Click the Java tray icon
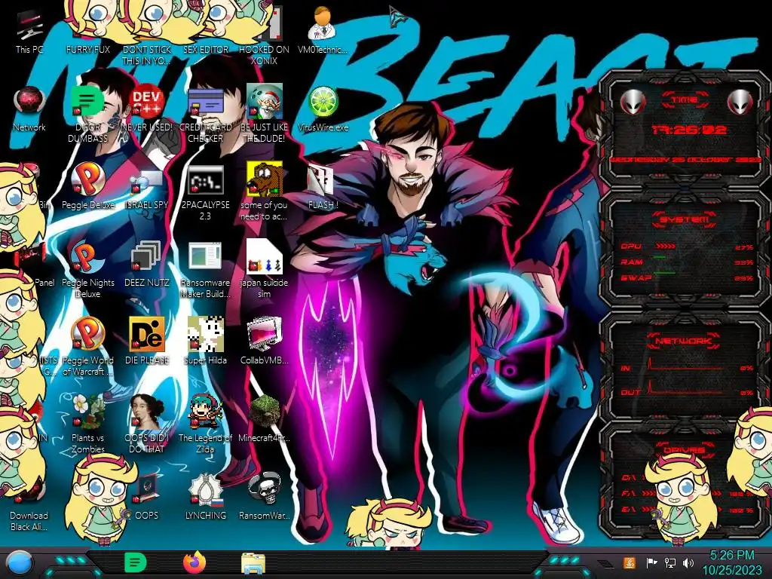The height and width of the screenshot is (579, 772). coord(630,562)
